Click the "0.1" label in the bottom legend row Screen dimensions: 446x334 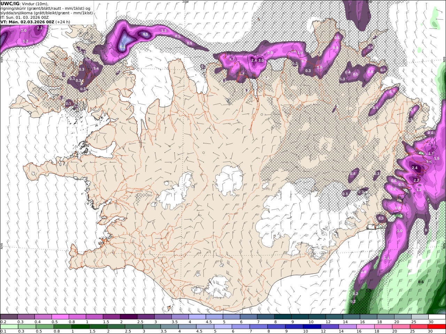click(x=3, y=332)
